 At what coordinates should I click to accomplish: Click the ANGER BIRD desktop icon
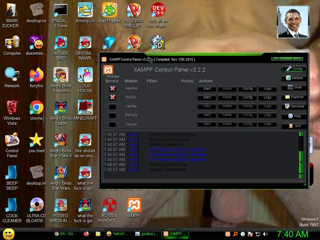(61, 48)
